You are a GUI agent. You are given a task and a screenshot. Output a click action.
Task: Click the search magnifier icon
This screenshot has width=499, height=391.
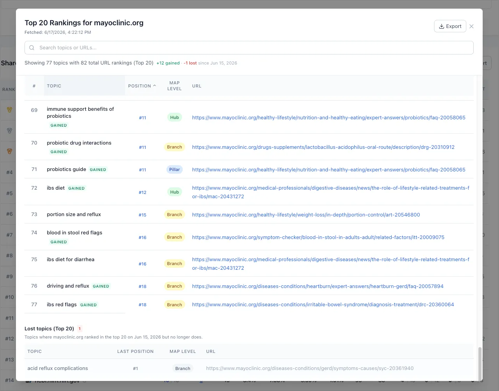(32, 48)
